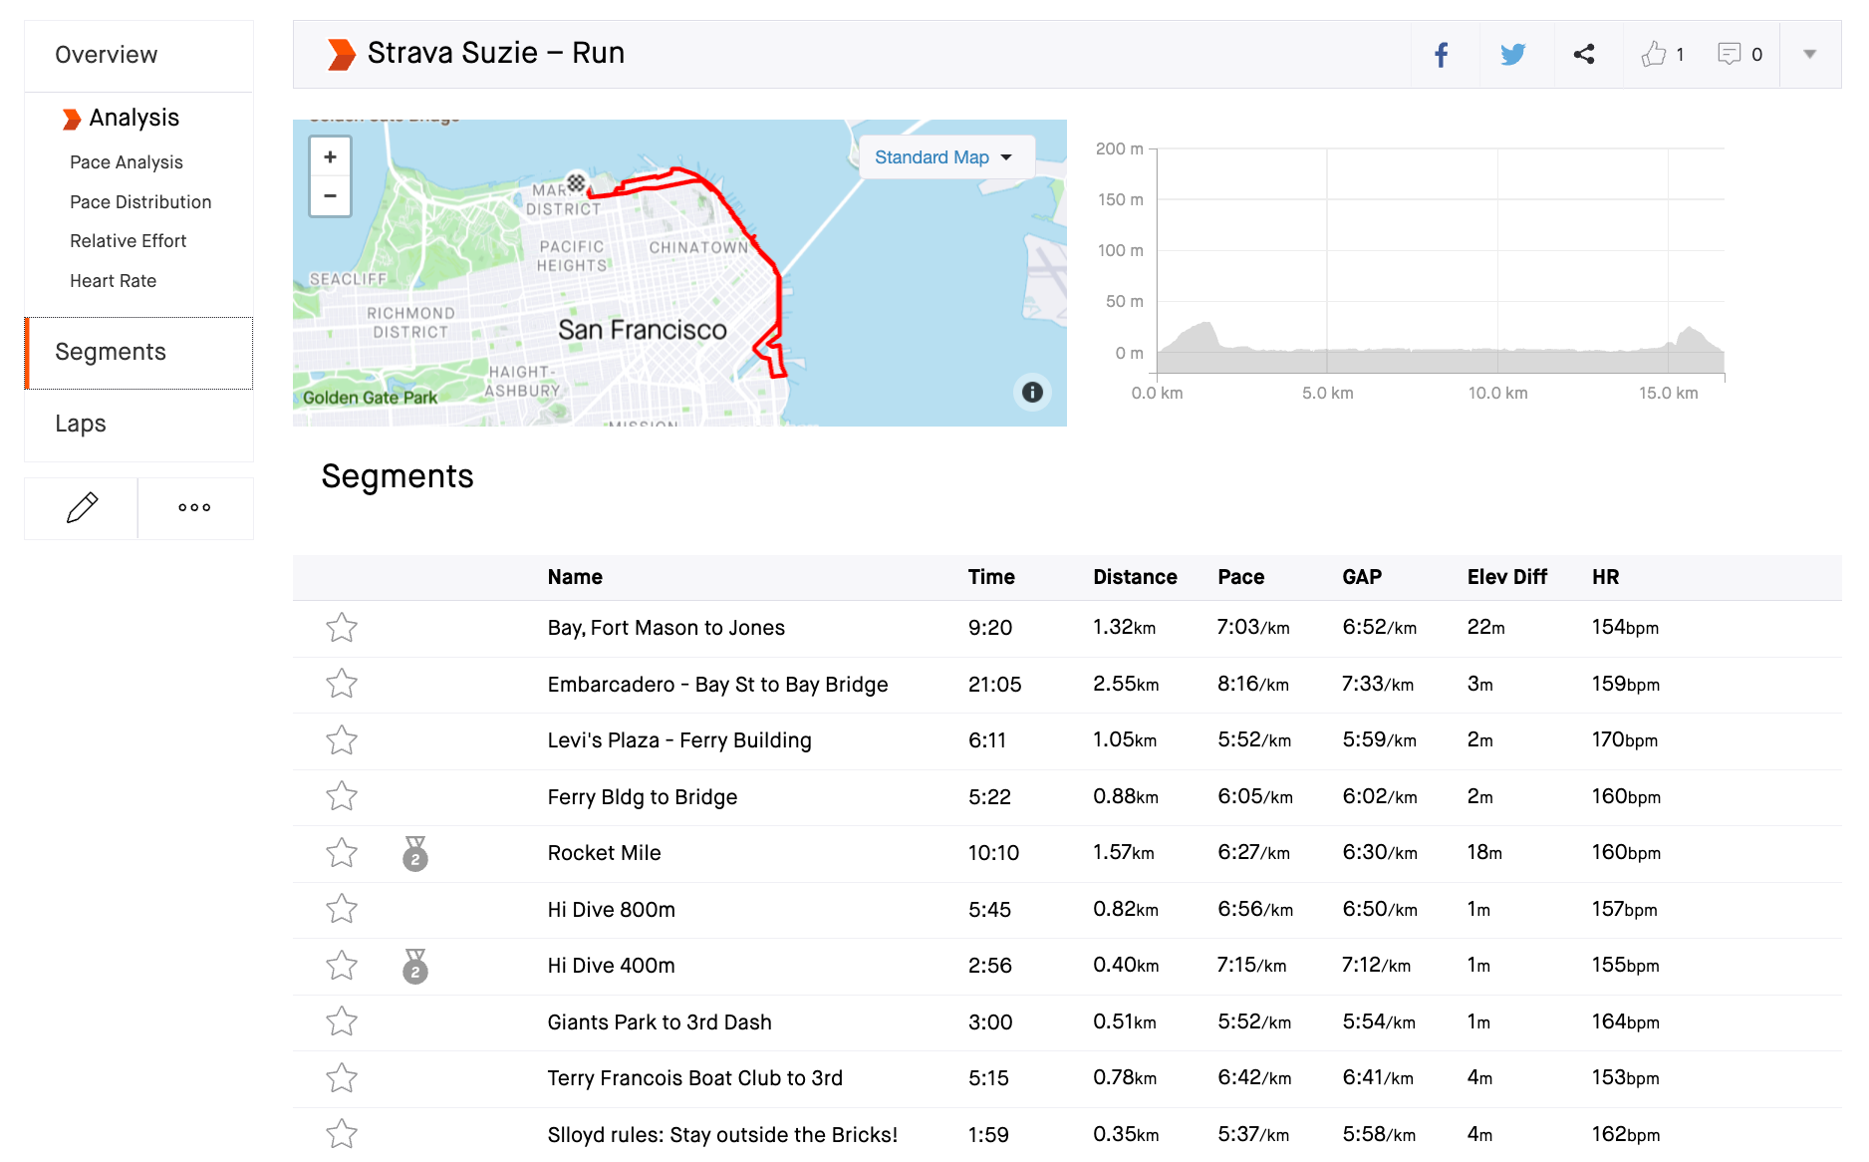
Task: Open more actions via the ellipsis icon
Action: pos(195,507)
